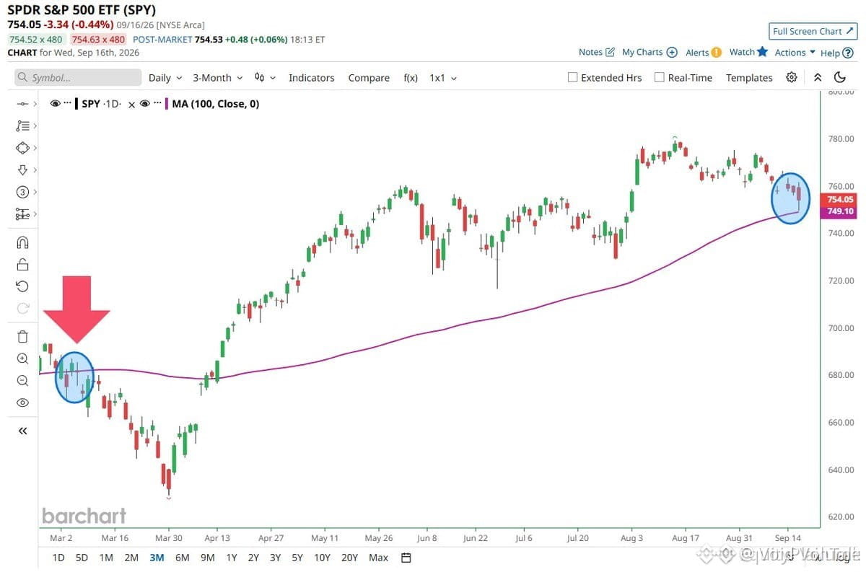Click the trash delete drawings icon

(x=22, y=336)
